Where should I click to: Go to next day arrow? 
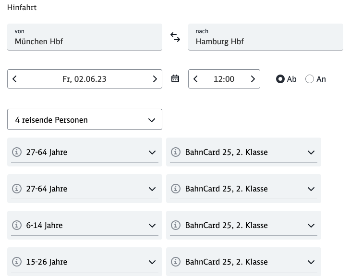click(155, 79)
